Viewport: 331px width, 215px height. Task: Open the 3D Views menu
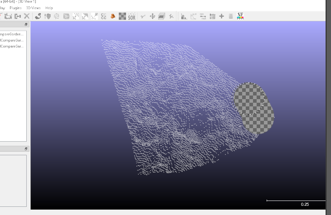pos(33,8)
